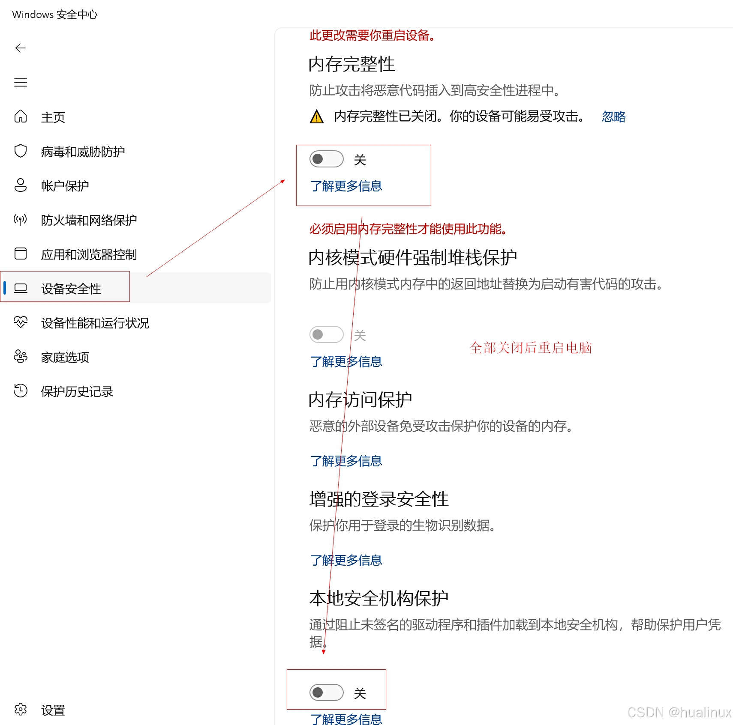Viewport: 733px width, 725px height.
Task: Toggle the 内核模式硬件强制堆栈保护 switch
Action: [x=327, y=335]
